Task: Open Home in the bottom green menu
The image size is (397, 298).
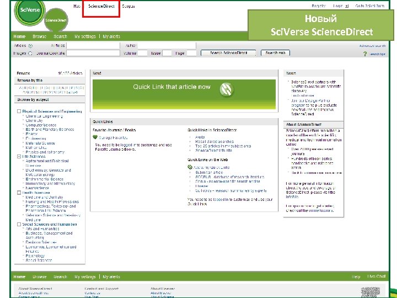Action: point(19,276)
